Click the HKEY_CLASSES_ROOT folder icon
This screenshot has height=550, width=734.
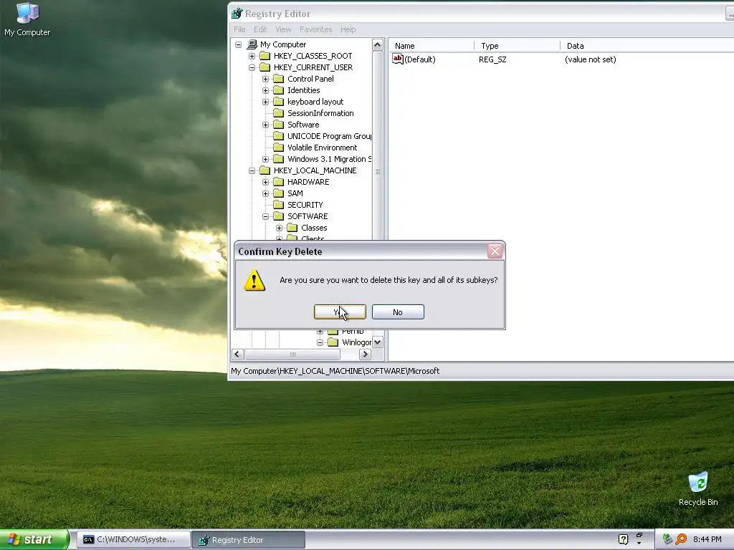coord(265,56)
